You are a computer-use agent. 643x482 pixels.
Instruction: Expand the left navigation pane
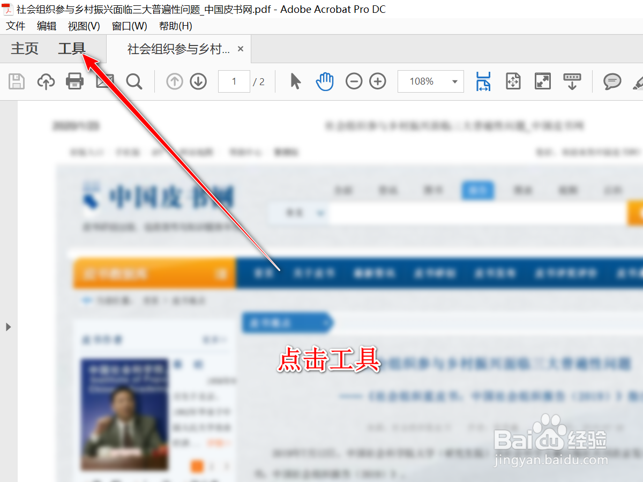click(8, 327)
